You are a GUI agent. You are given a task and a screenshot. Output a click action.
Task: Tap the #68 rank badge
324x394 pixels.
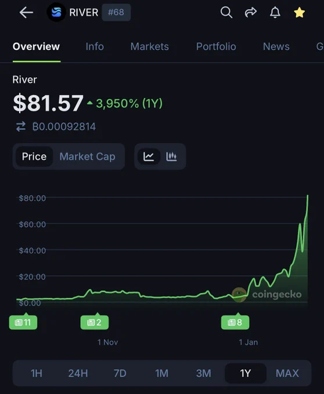116,12
